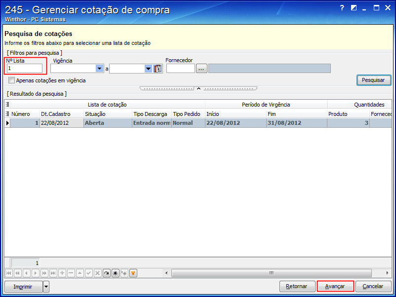Edit record triangle navigator icon
396x297 pixels.
click(x=80, y=273)
